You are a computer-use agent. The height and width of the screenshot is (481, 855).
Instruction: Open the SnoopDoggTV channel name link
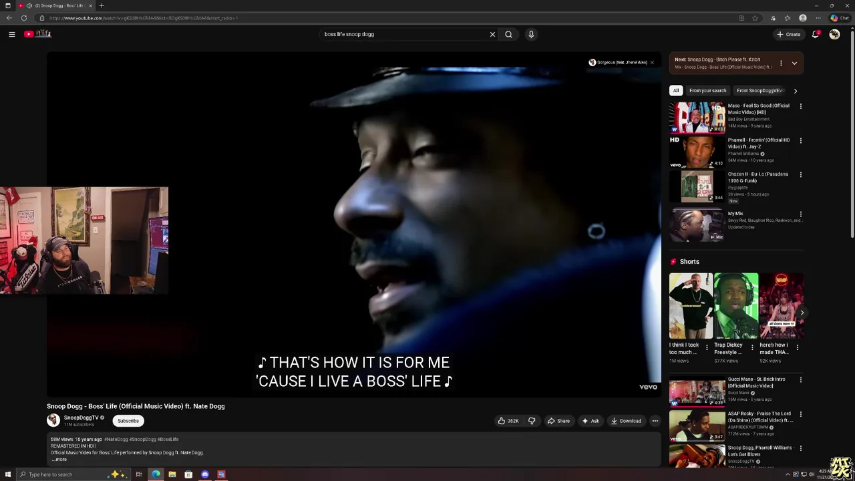(81, 418)
